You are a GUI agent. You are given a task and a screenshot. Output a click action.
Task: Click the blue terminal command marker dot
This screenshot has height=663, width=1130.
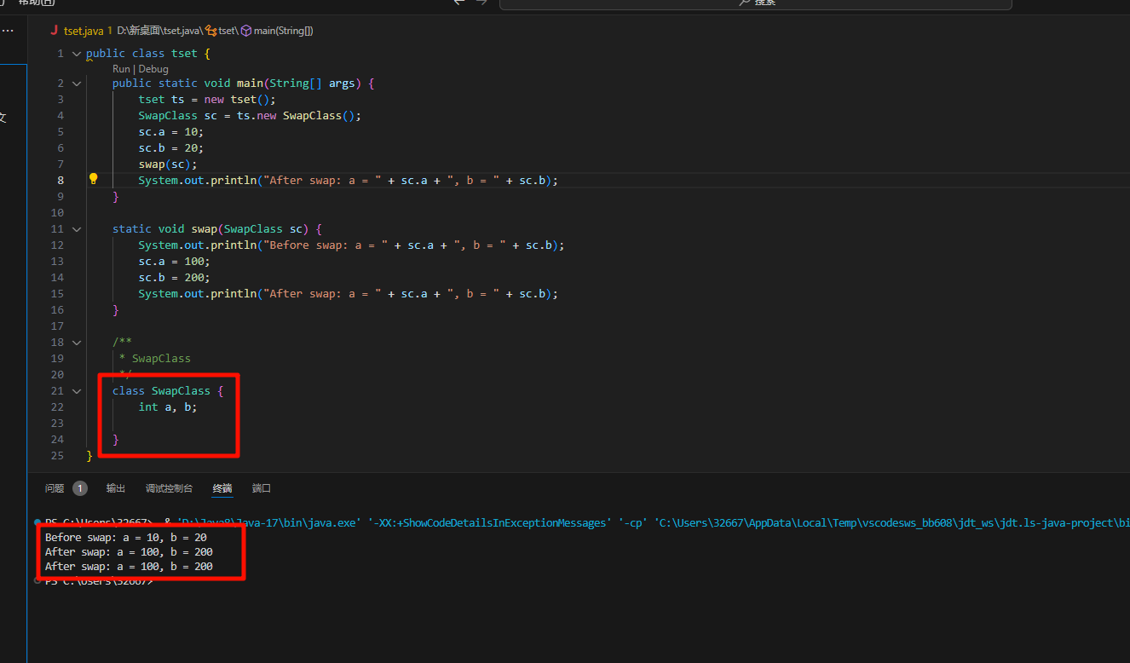[x=37, y=522]
